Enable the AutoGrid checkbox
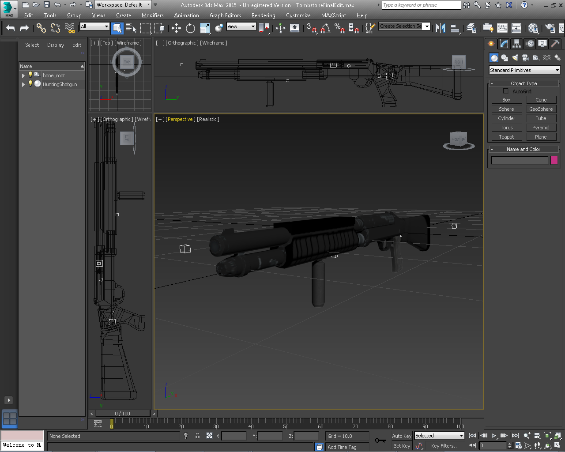The width and height of the screenshot is (565, 452). (505, 91)
